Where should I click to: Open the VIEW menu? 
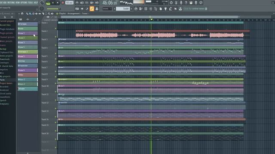click(18, 3)
